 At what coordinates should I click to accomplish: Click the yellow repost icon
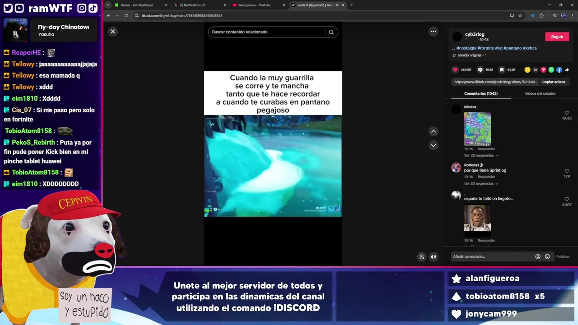click(527, 70)
